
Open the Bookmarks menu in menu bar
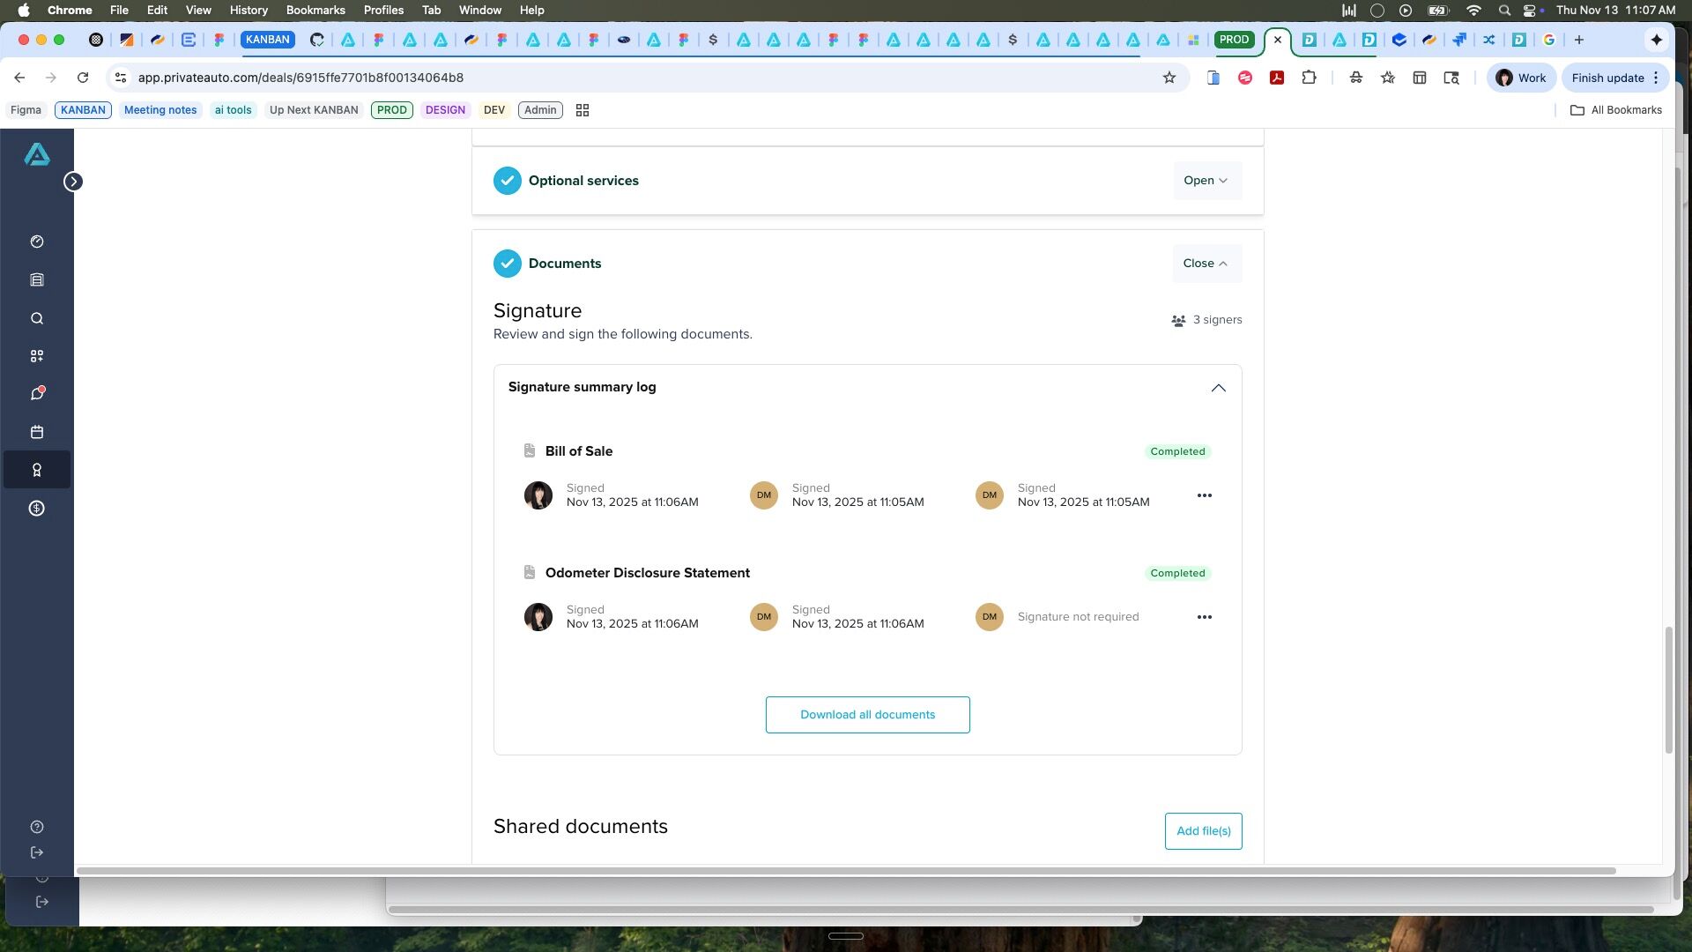point(315,10)
